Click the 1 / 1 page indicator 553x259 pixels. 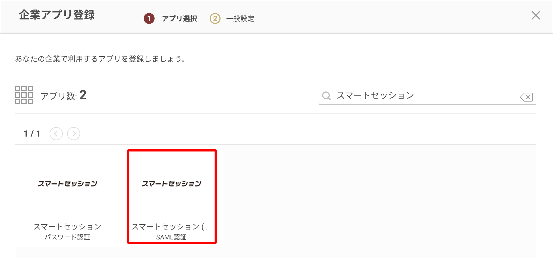coord(32,134)
